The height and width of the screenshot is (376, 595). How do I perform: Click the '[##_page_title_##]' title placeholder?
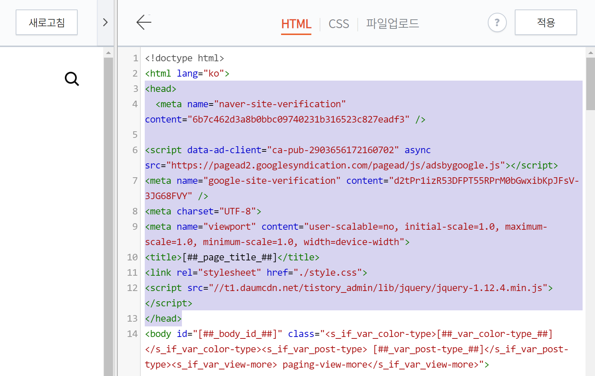coord(230,257)
